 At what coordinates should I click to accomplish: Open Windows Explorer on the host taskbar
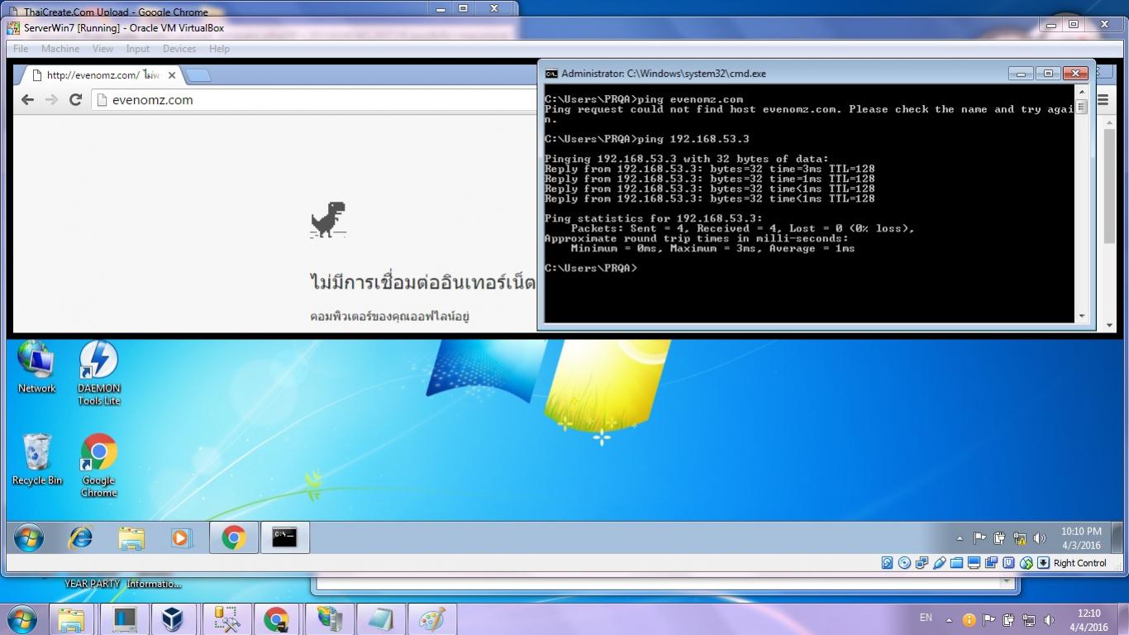(x=73, y=619)
